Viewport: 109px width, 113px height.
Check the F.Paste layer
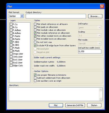pyautogui.click(x=11, y=36)
